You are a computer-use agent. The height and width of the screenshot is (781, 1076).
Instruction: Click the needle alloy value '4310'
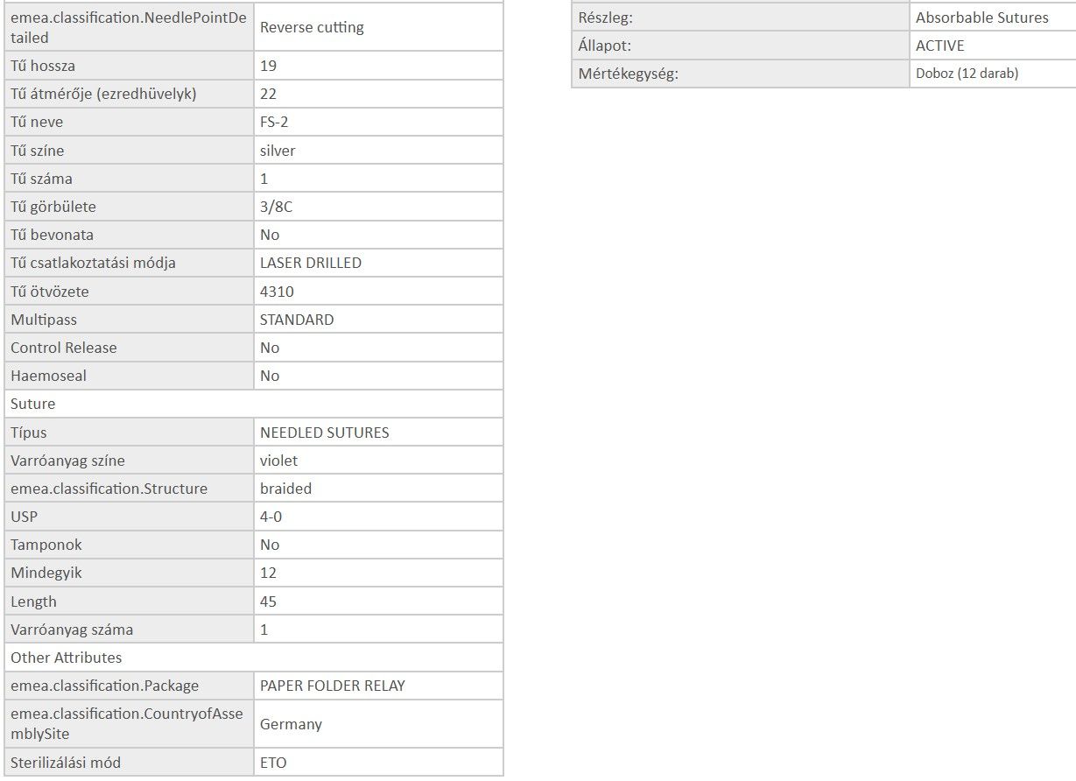277,292
